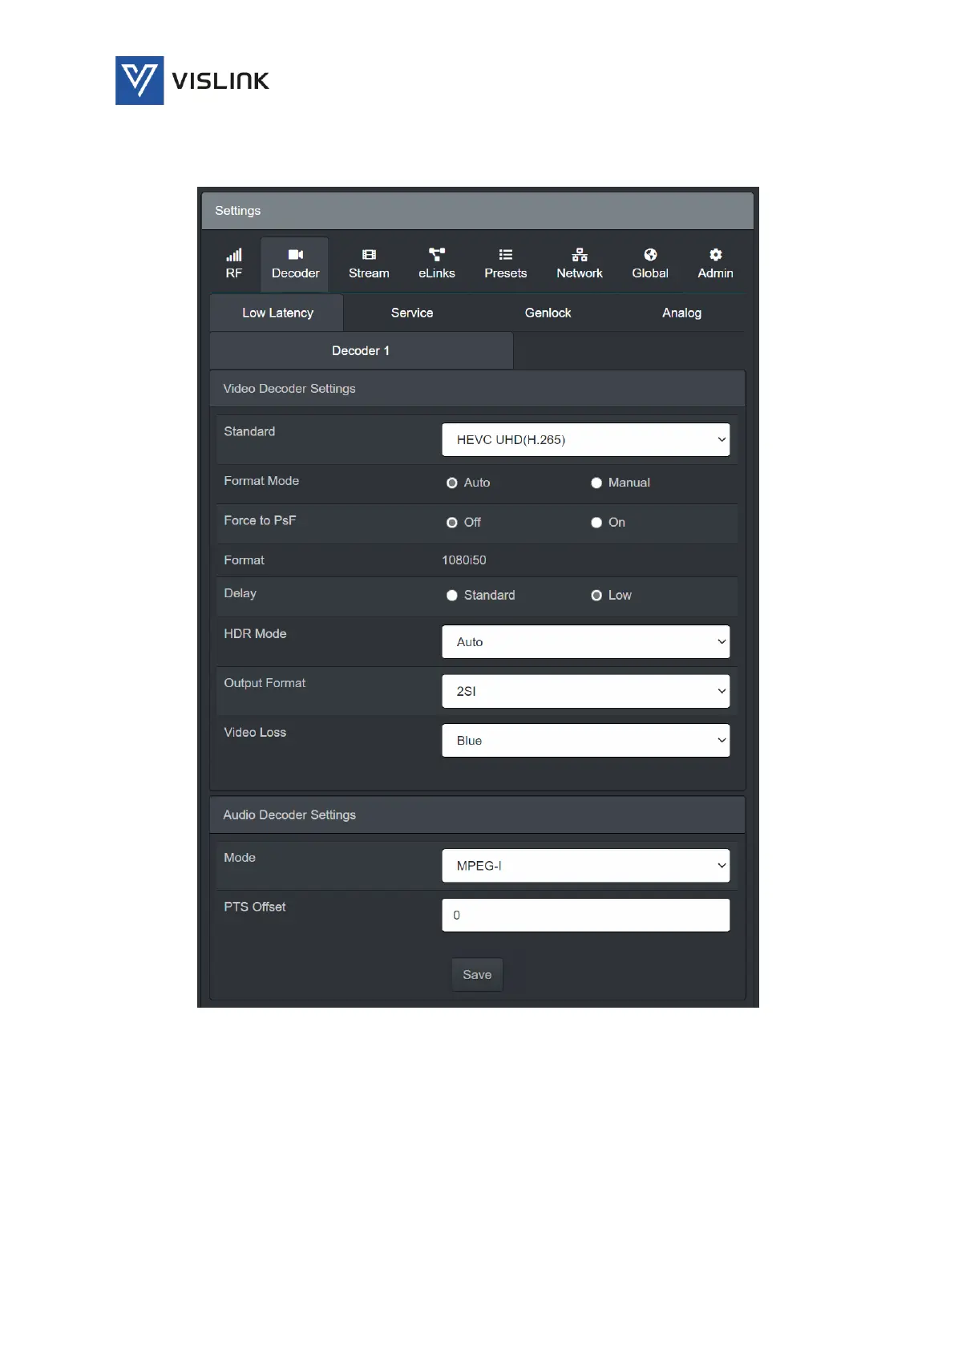
Task: Turn Force to PsF Off
Action: pos(452,523)
